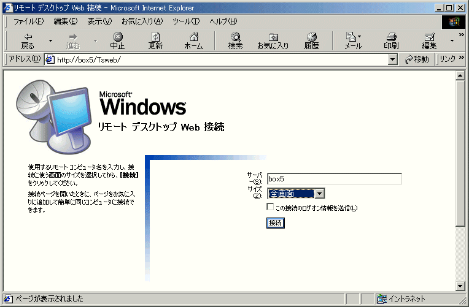Click the vertical scrollbar thumb

point(460,153)
